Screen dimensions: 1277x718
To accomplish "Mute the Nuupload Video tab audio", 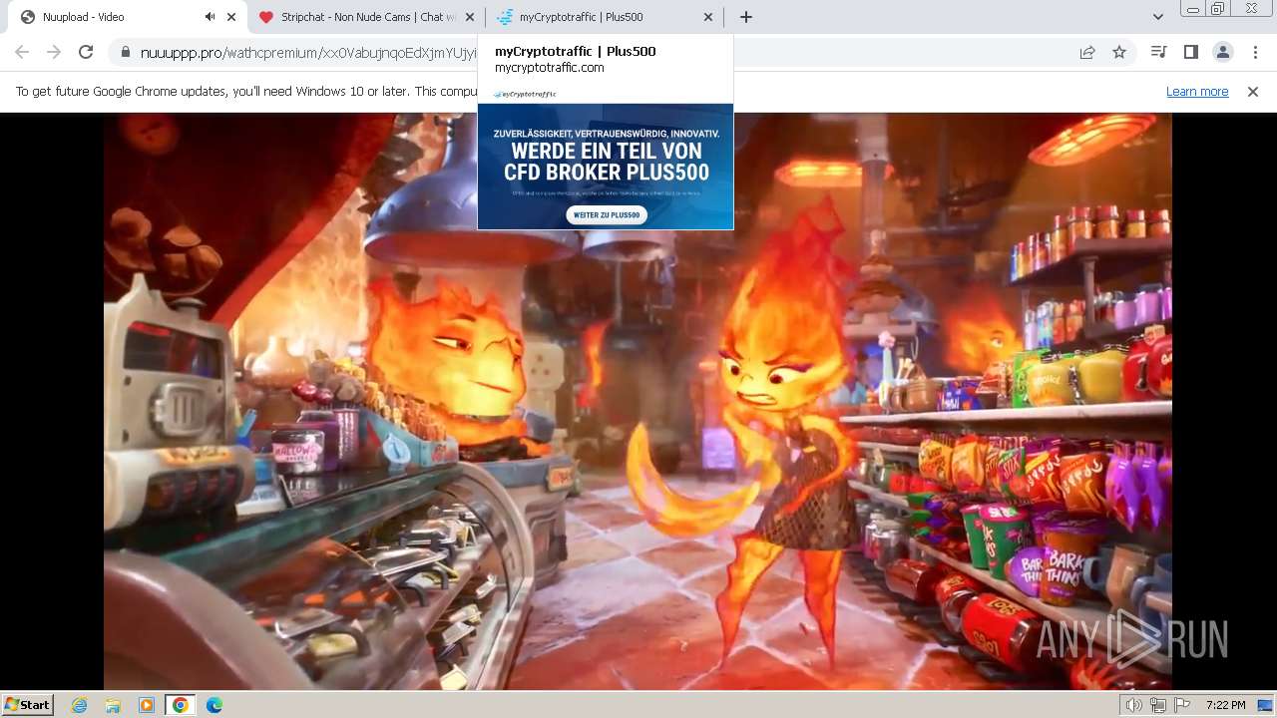I will 210,17.
